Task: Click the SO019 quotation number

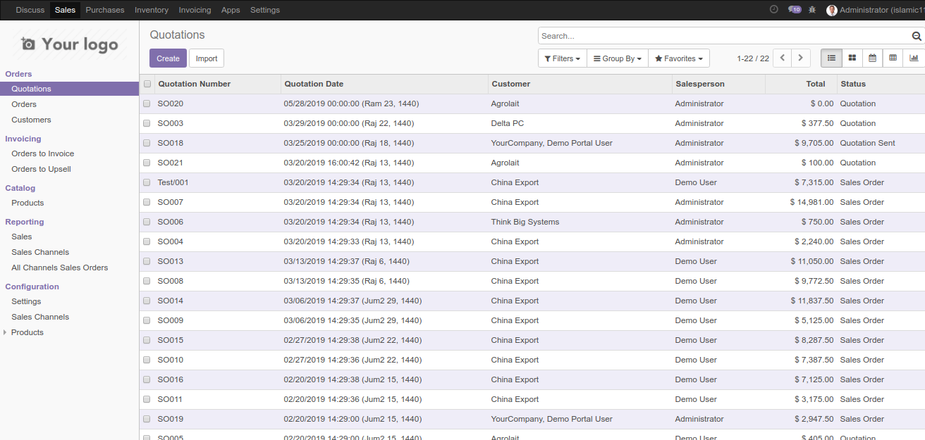Action: tap(171, 419)
